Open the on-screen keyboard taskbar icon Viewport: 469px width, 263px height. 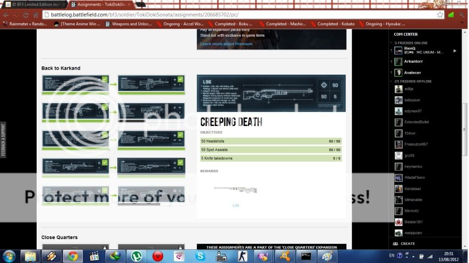click(221, 257)
